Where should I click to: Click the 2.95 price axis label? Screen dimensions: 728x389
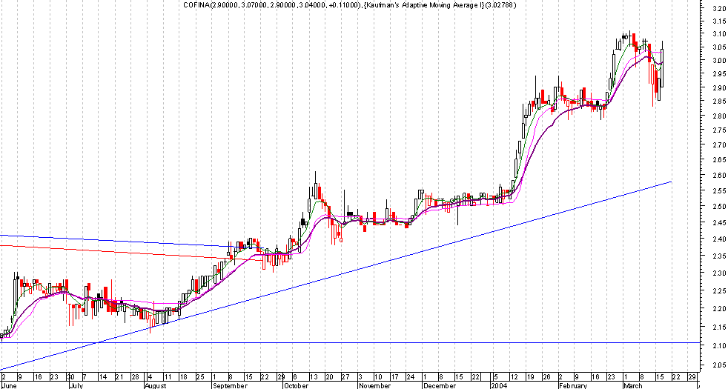(x=719, y=74)
